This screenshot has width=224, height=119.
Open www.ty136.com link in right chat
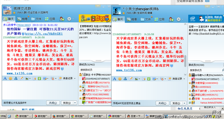(x=129, y=70)
